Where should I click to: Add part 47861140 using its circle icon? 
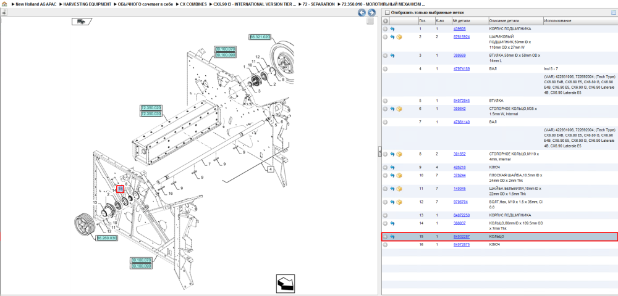click(386, 122)
